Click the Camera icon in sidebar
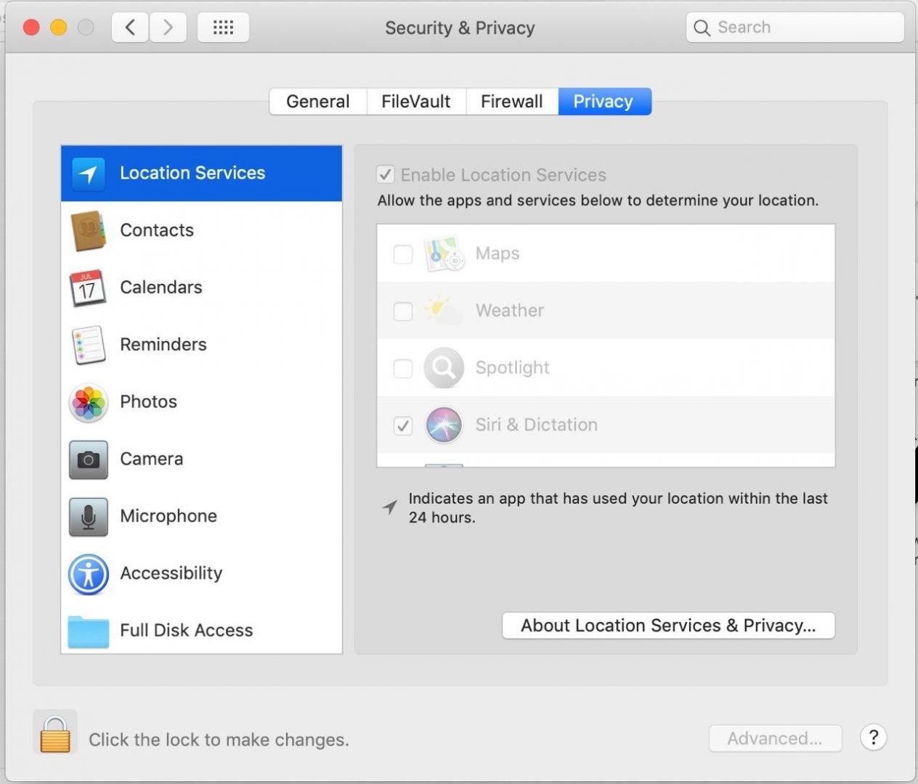The width and height of the screenshot is (918, 784). coord(89,460)
